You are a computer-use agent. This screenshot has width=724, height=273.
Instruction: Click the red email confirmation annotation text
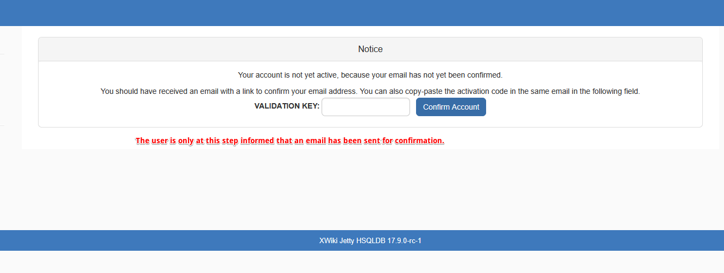pyautogui.click(x=289, y=141)
